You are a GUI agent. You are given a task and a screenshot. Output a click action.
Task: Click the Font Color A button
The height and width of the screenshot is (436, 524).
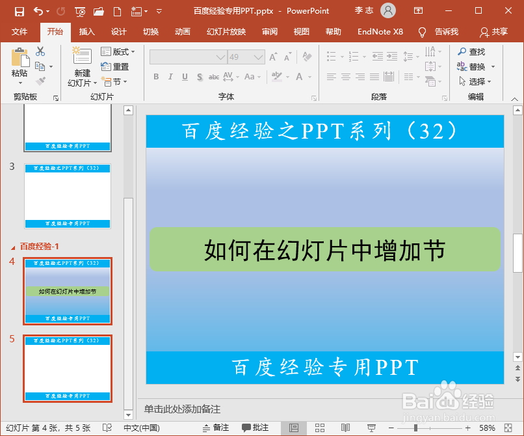click(x=300, y=77)
